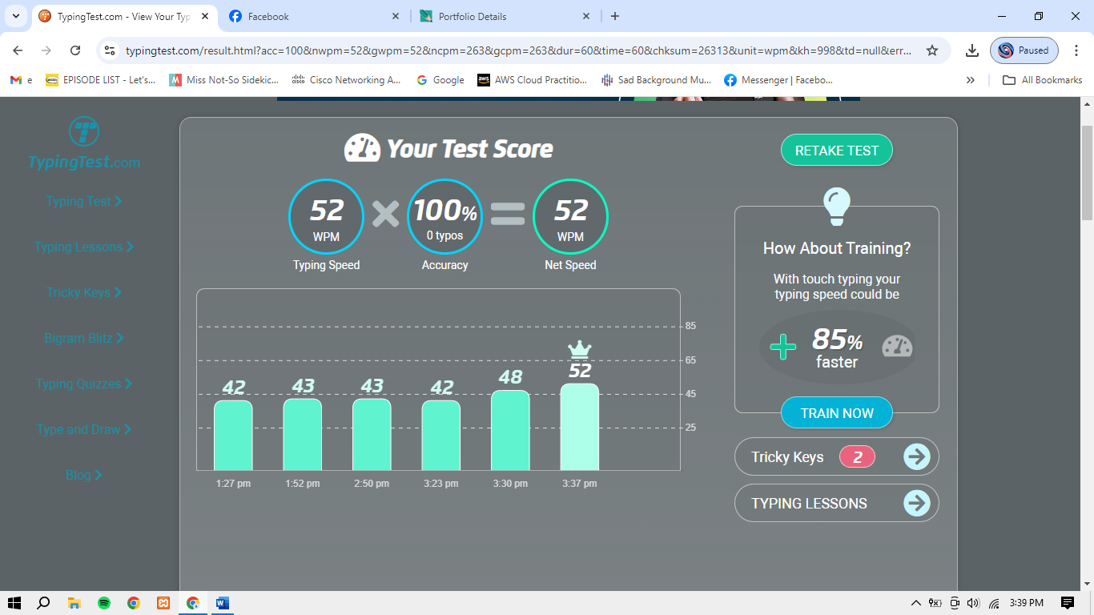
Task: Click the arrow icon beside TYPING LESSONS
Action: tap(917, 504)
